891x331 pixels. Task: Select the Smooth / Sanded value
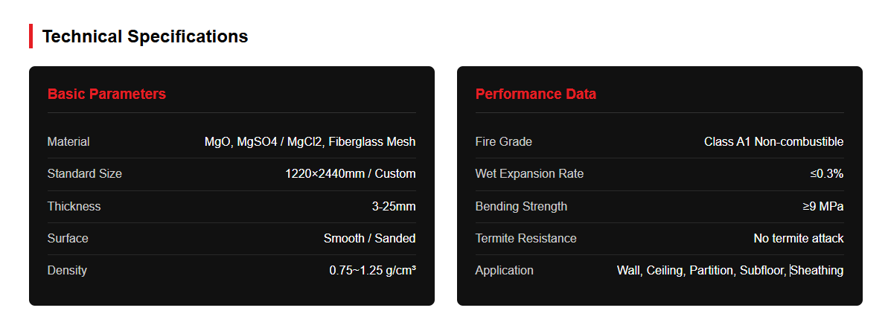click(370, 239)
